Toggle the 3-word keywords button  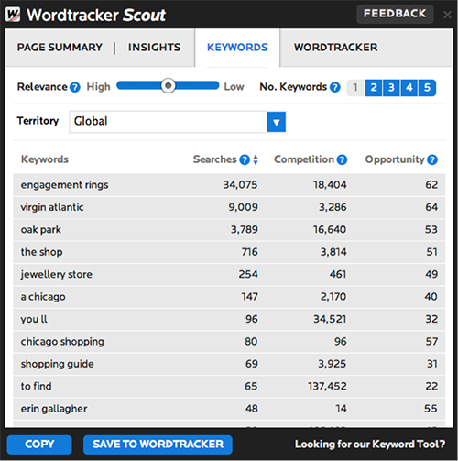pyautogui.click(x=391, y=88)
